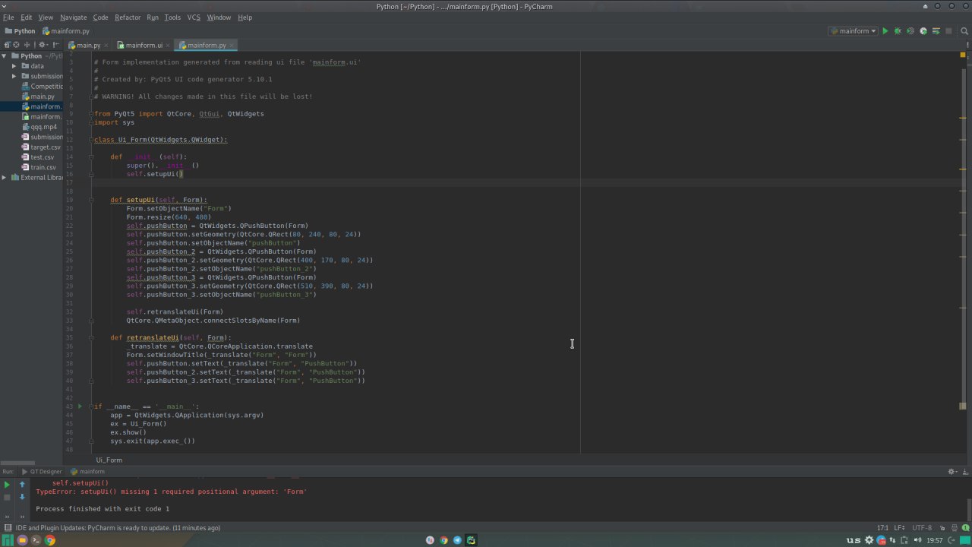This screenshot has height=547, width=972.
Task: Run the mainform configuration with green play icon
Action: (885, 31)
